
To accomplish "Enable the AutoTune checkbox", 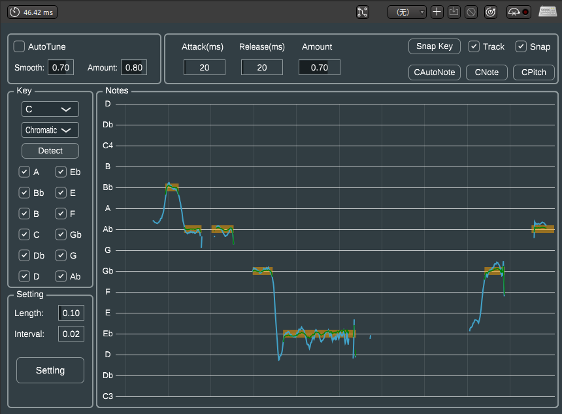I will 19,46.
